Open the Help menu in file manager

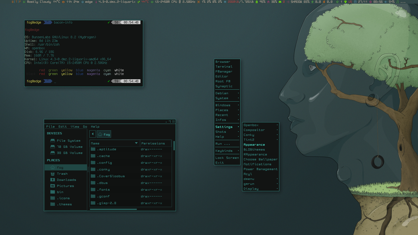(95, 127)
